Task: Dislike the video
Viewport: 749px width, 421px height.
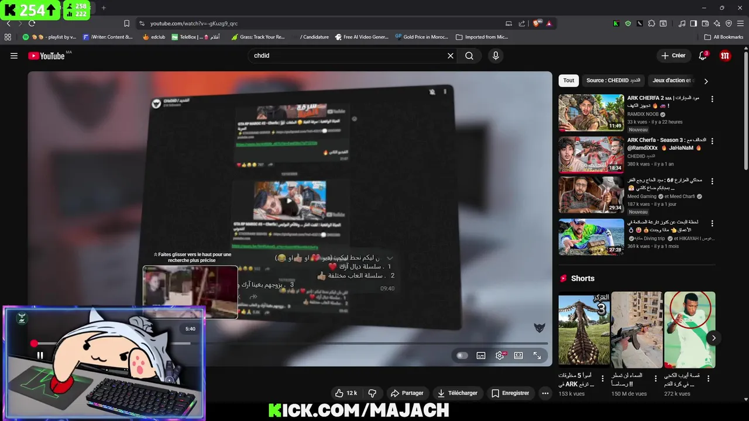Action: point(372,393)
